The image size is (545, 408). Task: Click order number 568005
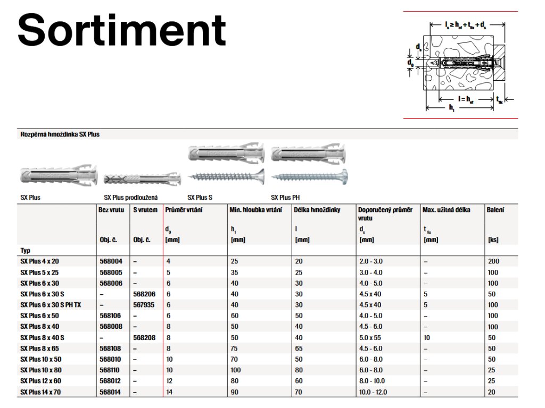(x=111, y=273)
